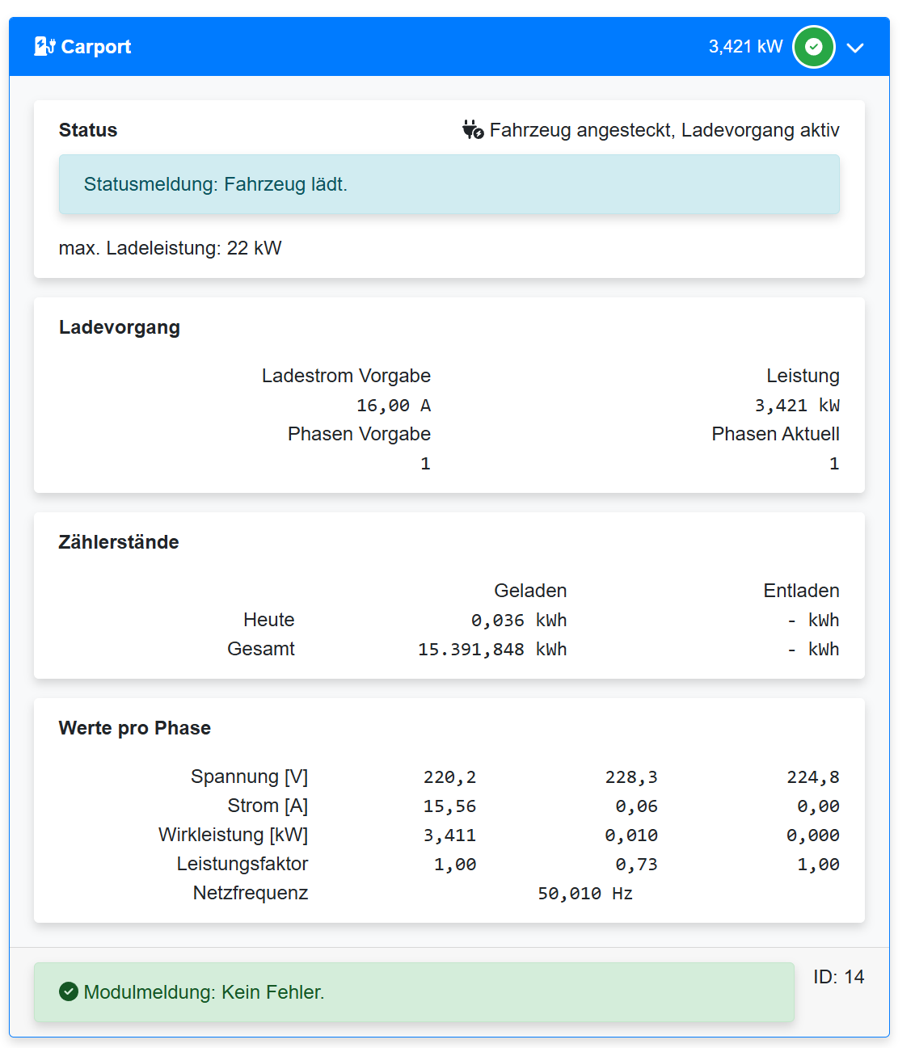Select the Statusmeldung: Fahrzeug lädt message box

pyautogui.click(x=449, y=184)
